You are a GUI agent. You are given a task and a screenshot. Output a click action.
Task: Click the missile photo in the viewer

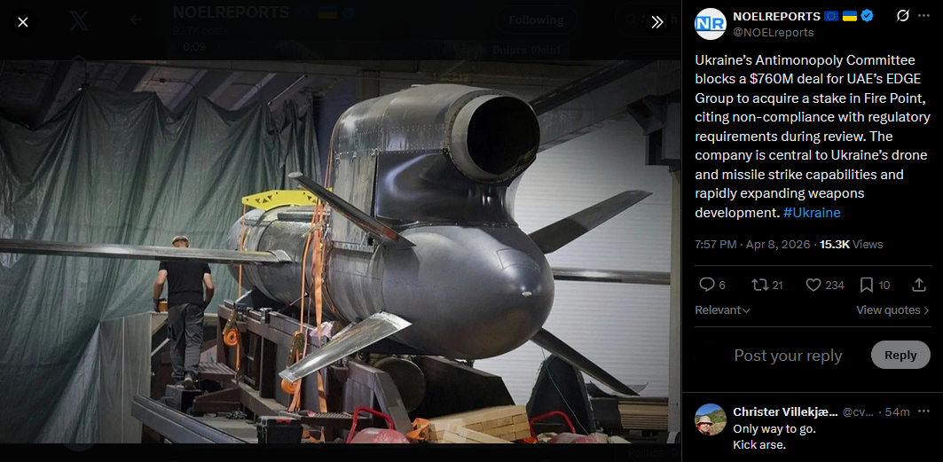tap(340, 252)
